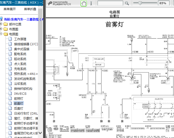Viewport: 174px width, 138px height.
Task: Click the magnifier search icon
Action: (x=127, y=3)
